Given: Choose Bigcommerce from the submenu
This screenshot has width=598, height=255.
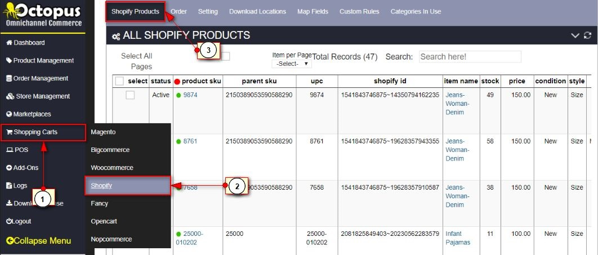Looking at the screenshot, I should [x=110, y=150].
